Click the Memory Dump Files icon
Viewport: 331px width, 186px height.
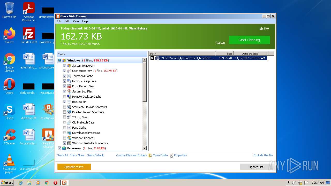(69, 81)
